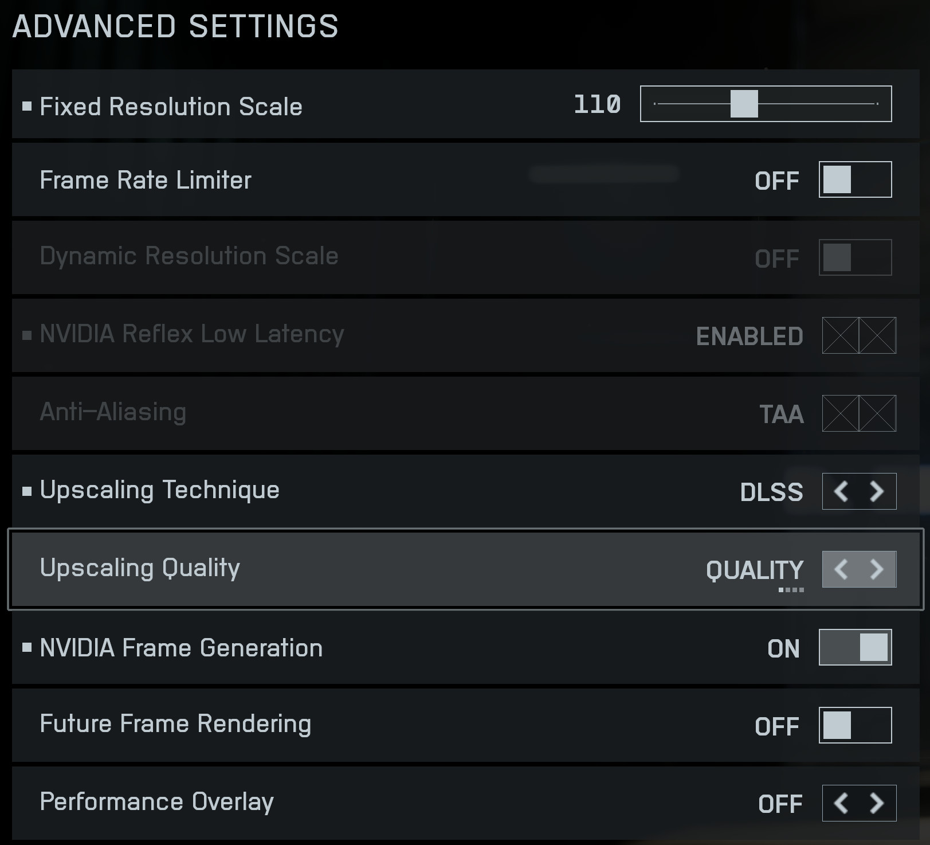930x845 pixels.
Task: Select the Fixed Resolution Scale row label
Action: pyautogui.click(x=171, y=107)
